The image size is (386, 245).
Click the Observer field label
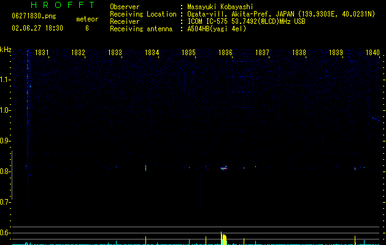125,7
